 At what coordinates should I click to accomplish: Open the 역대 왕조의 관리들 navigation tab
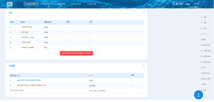click(77, 4)
